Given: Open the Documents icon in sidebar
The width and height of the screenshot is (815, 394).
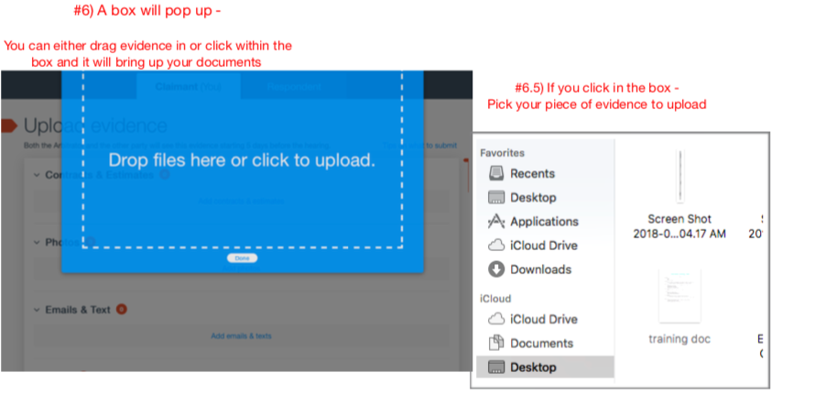Looking at the screenshot, I should click(495, 343).
